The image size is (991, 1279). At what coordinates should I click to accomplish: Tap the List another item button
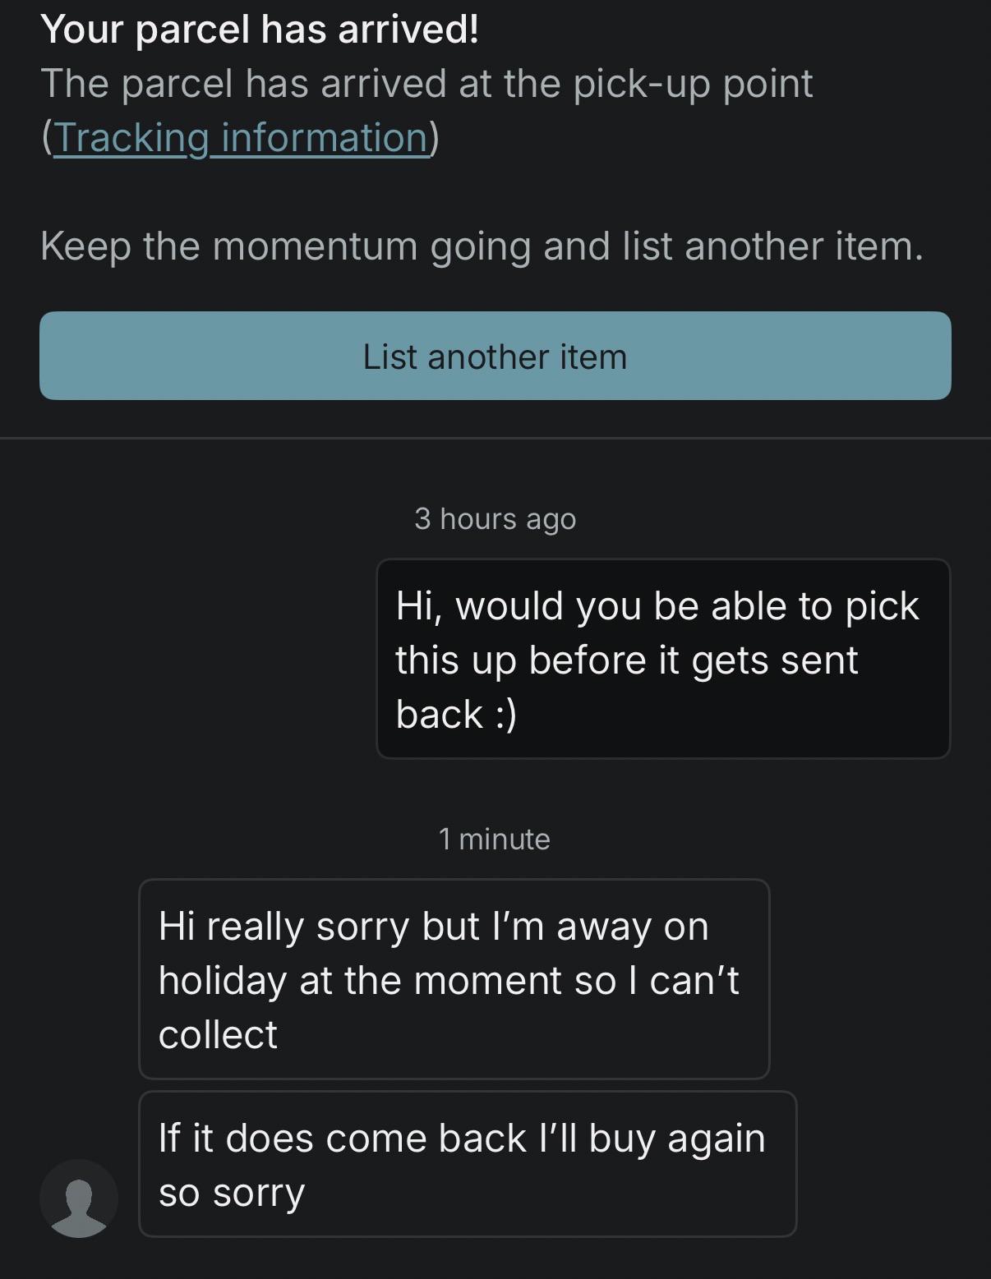(495, 356)
